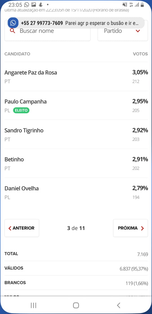Click the red chevron on ANTERIOR
This screenshot has width=152, height=314.
tap(10, 228)
